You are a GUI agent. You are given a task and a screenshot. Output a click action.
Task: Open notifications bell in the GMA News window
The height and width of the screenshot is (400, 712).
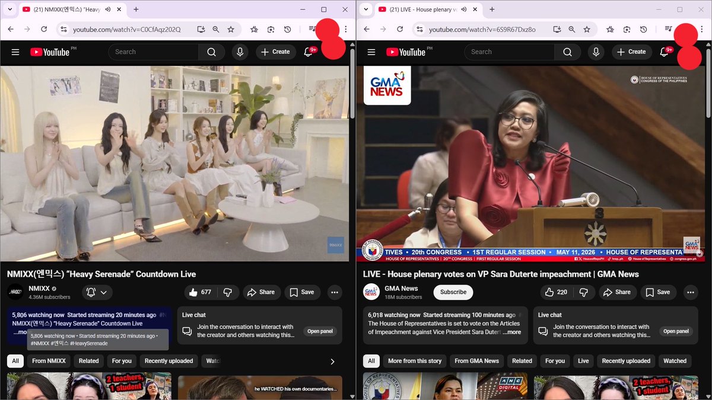[x=665, y=52]
